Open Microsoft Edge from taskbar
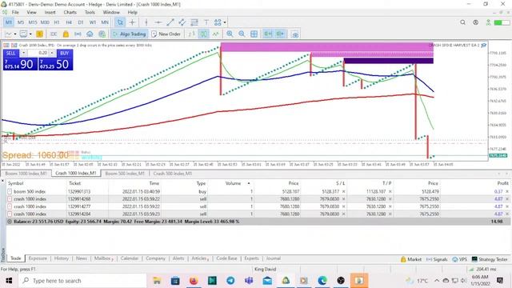 [322, 281]
